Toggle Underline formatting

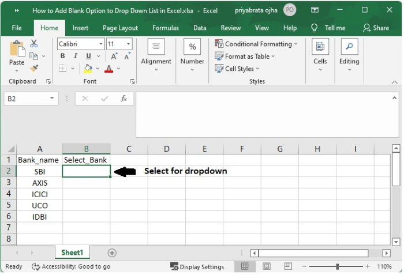(x=88, y=56)
